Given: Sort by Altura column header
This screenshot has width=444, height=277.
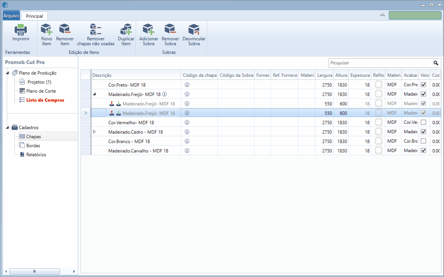Looking at the screenshot, I should (341, 75).
